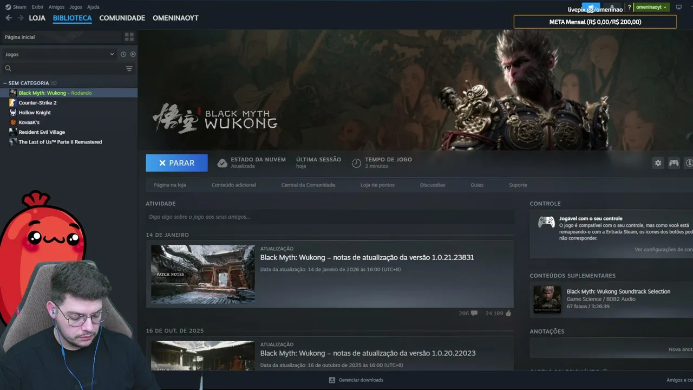The image size is (693, 390).
Task: Open Loja de pontos link
Action: (x=377, y=185)
